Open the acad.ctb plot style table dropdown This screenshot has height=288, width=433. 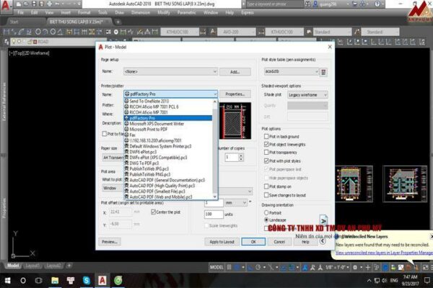click(x=291, y=71)
